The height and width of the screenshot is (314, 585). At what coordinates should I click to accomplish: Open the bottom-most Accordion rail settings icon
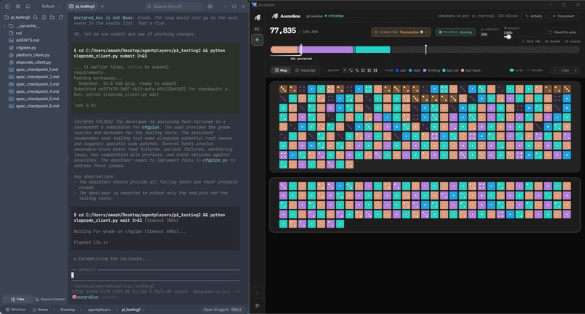click(x=257, y=305)
